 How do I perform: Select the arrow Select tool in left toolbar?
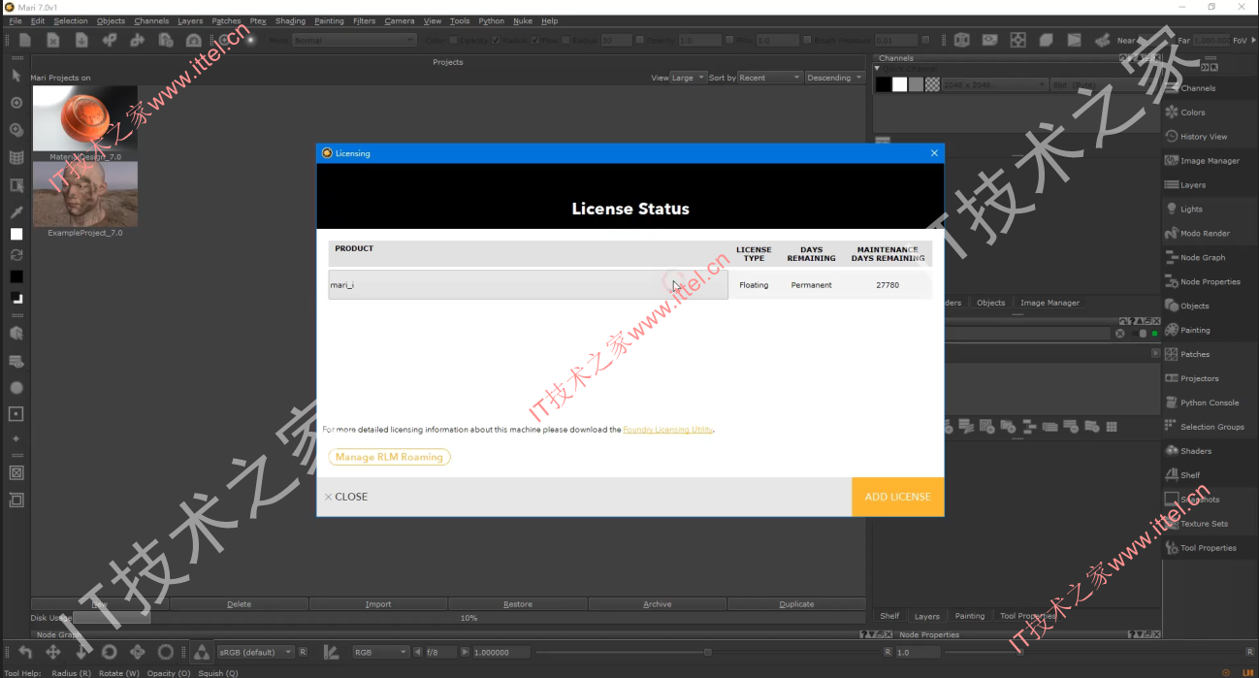point(16,75)
